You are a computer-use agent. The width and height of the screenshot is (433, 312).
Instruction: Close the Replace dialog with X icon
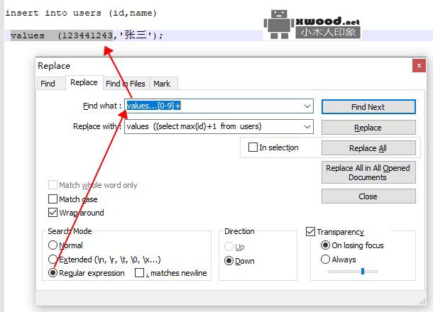[x=417, y=65]
